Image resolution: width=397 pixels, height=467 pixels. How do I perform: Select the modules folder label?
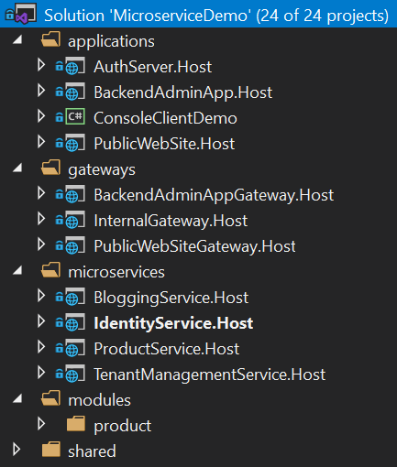[99, 400]
